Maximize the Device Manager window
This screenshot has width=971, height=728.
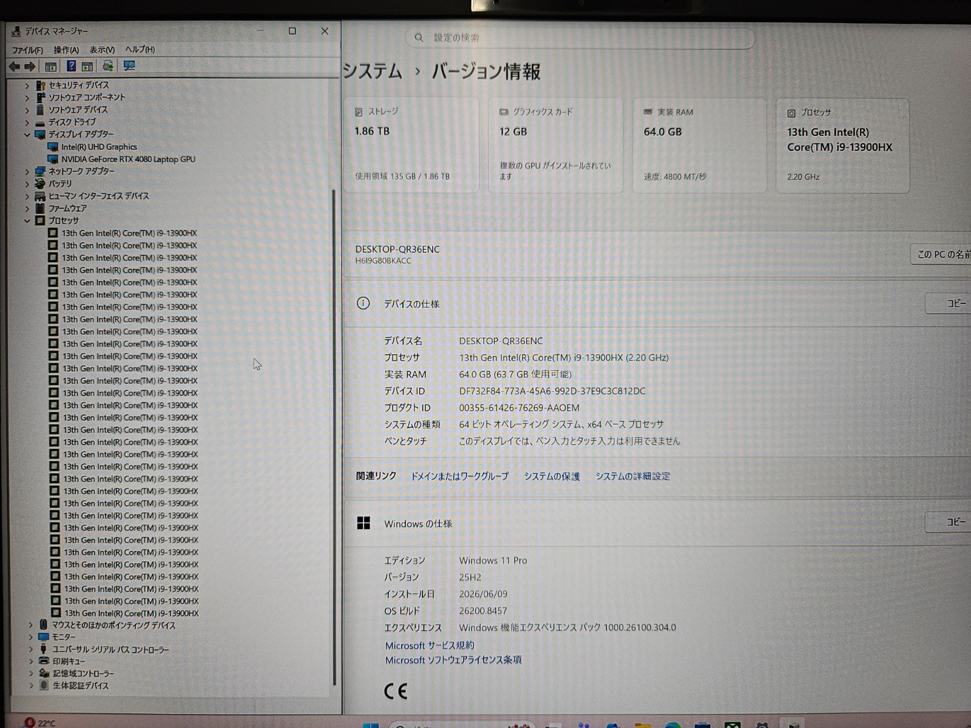pos(293,31)
